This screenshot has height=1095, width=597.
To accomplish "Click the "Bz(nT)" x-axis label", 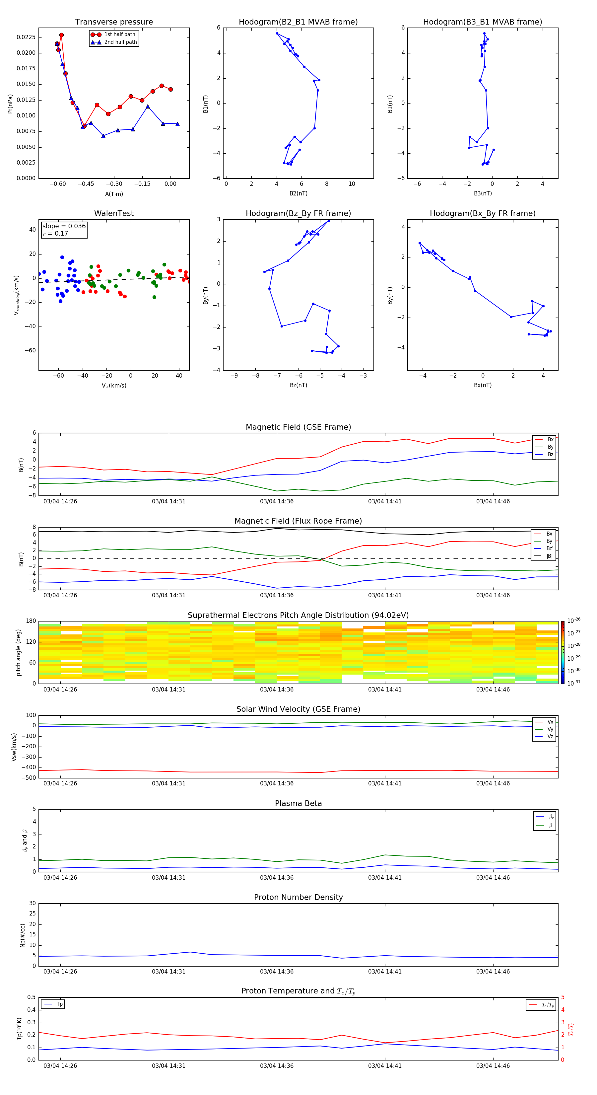I will [298, 385].
